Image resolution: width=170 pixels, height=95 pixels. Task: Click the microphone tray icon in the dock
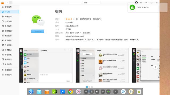92,92
